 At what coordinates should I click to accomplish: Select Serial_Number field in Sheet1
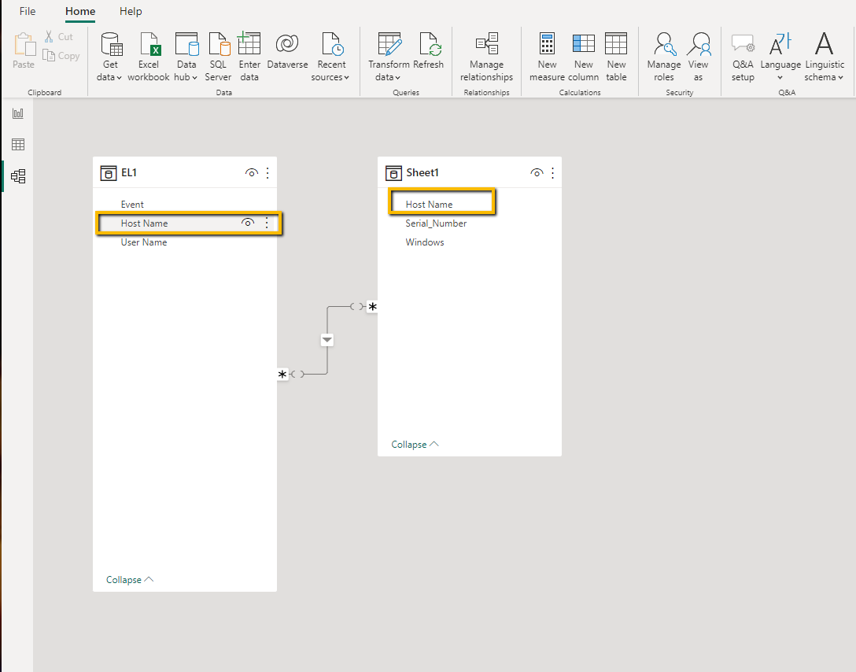click(x=436, y=223)
